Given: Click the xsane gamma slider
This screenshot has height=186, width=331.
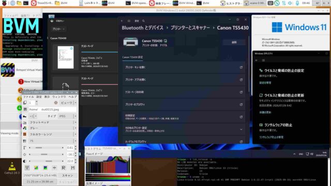Looking at the screenshot, I should [x=46, y=148].
